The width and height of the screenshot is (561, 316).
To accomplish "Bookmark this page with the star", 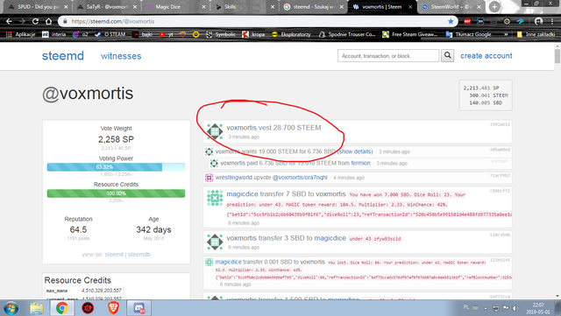I will 451,22.
